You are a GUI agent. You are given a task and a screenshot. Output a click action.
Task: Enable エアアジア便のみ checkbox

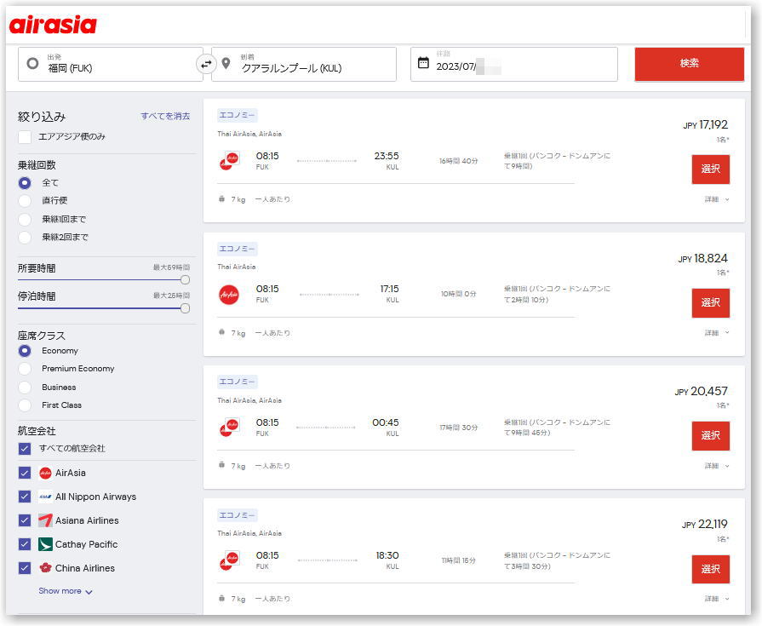click(x=25, y=137)
